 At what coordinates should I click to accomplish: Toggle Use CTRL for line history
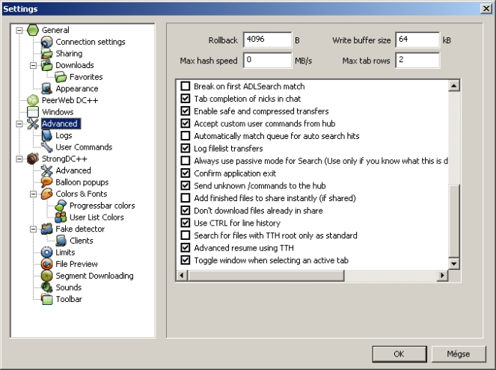(186, 223)
